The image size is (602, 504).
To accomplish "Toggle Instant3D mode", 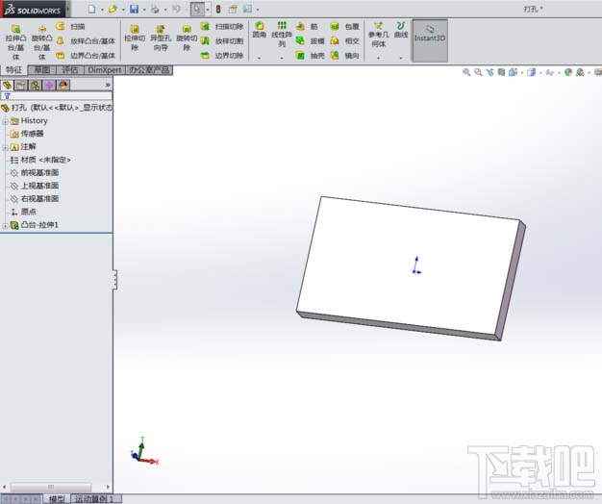I will coord(430,40).
